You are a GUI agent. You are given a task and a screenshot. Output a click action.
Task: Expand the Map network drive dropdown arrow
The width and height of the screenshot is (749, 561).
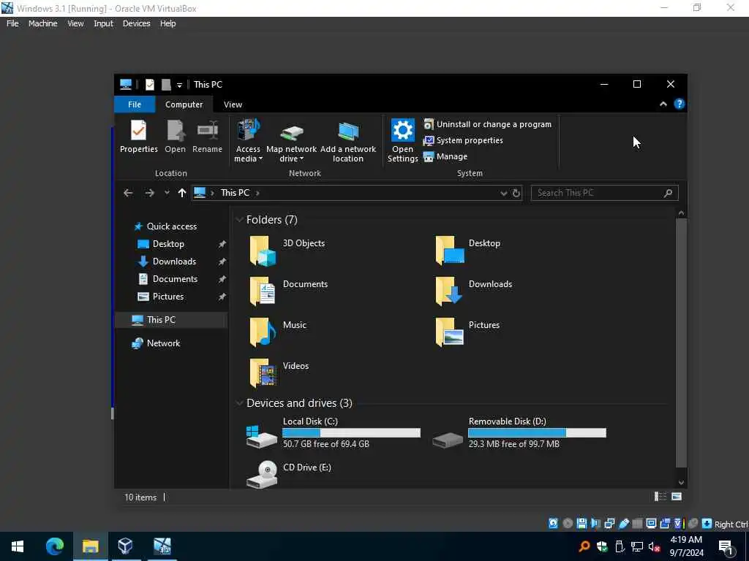(x=302, y=159)
